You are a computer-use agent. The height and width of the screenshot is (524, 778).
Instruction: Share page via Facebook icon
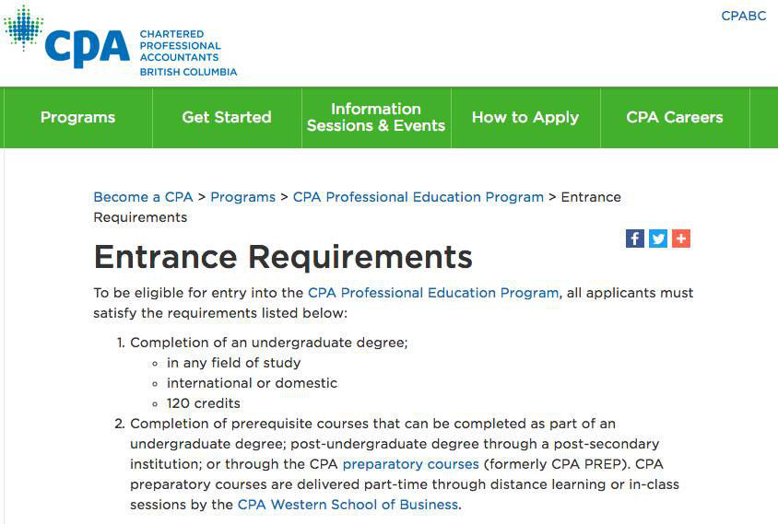pyautogui.click(x=634, y=239)
